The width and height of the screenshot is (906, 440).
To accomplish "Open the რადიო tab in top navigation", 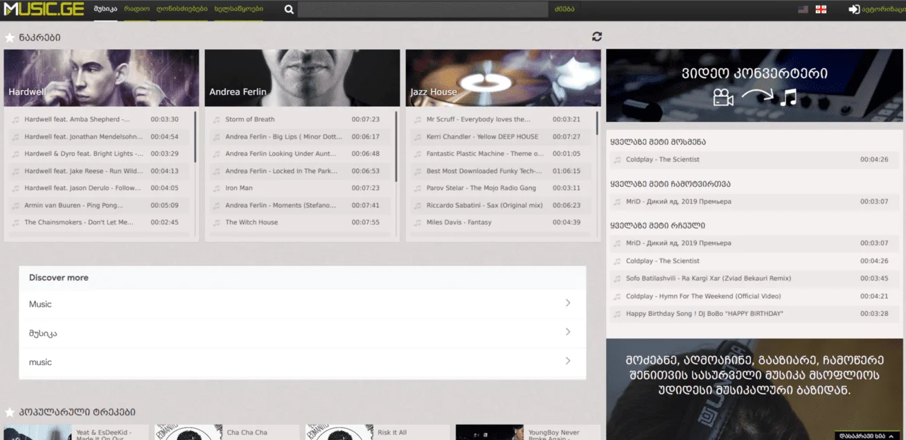I will pyautogui.click(x=137, y=10).
